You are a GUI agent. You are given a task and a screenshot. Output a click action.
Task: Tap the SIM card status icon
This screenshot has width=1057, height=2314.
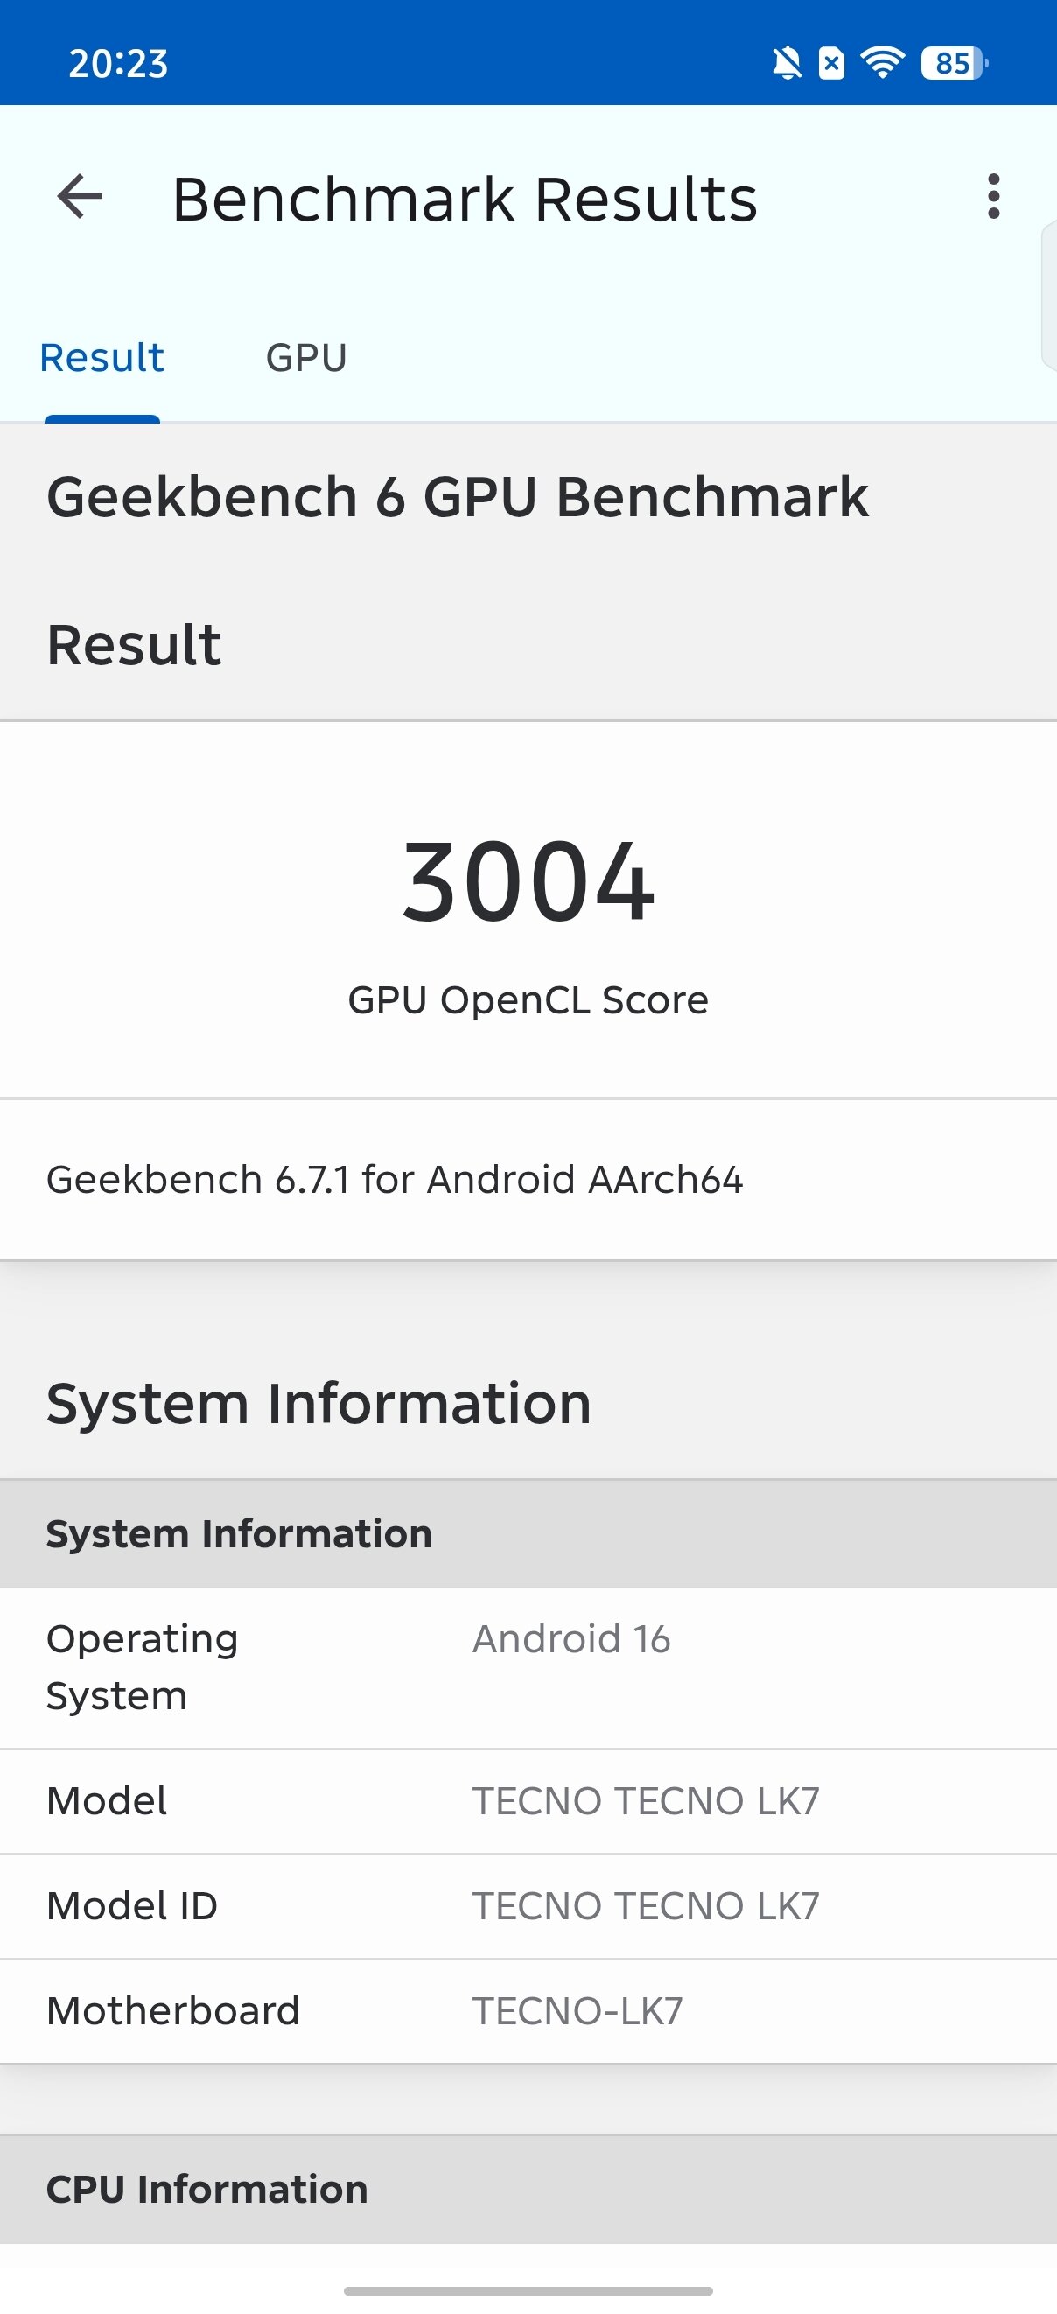pos(831,64)
